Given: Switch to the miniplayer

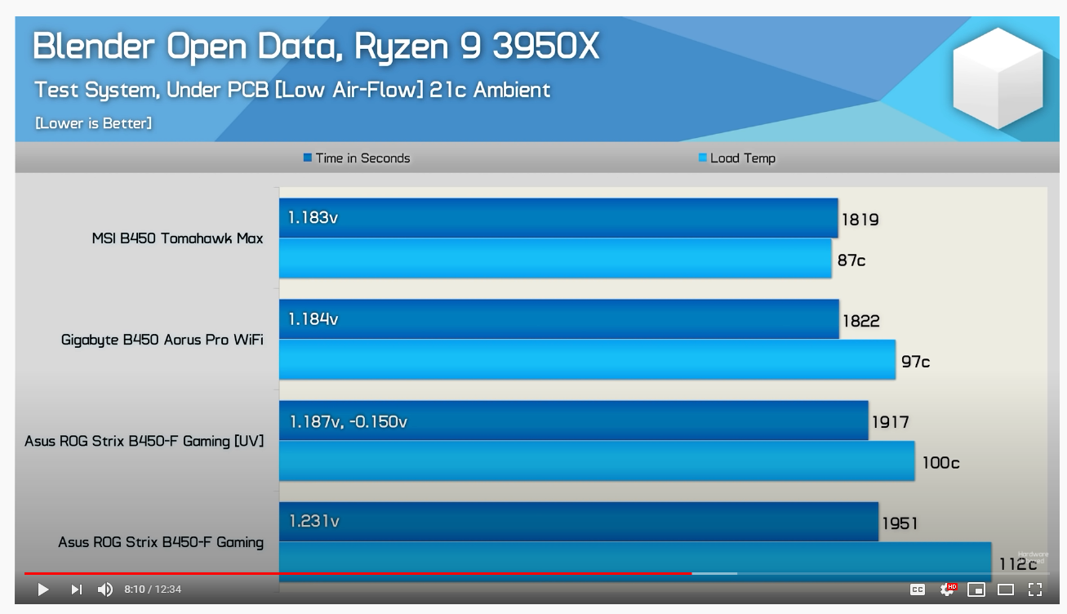Looking at the screenshot, I should point(976,590).
